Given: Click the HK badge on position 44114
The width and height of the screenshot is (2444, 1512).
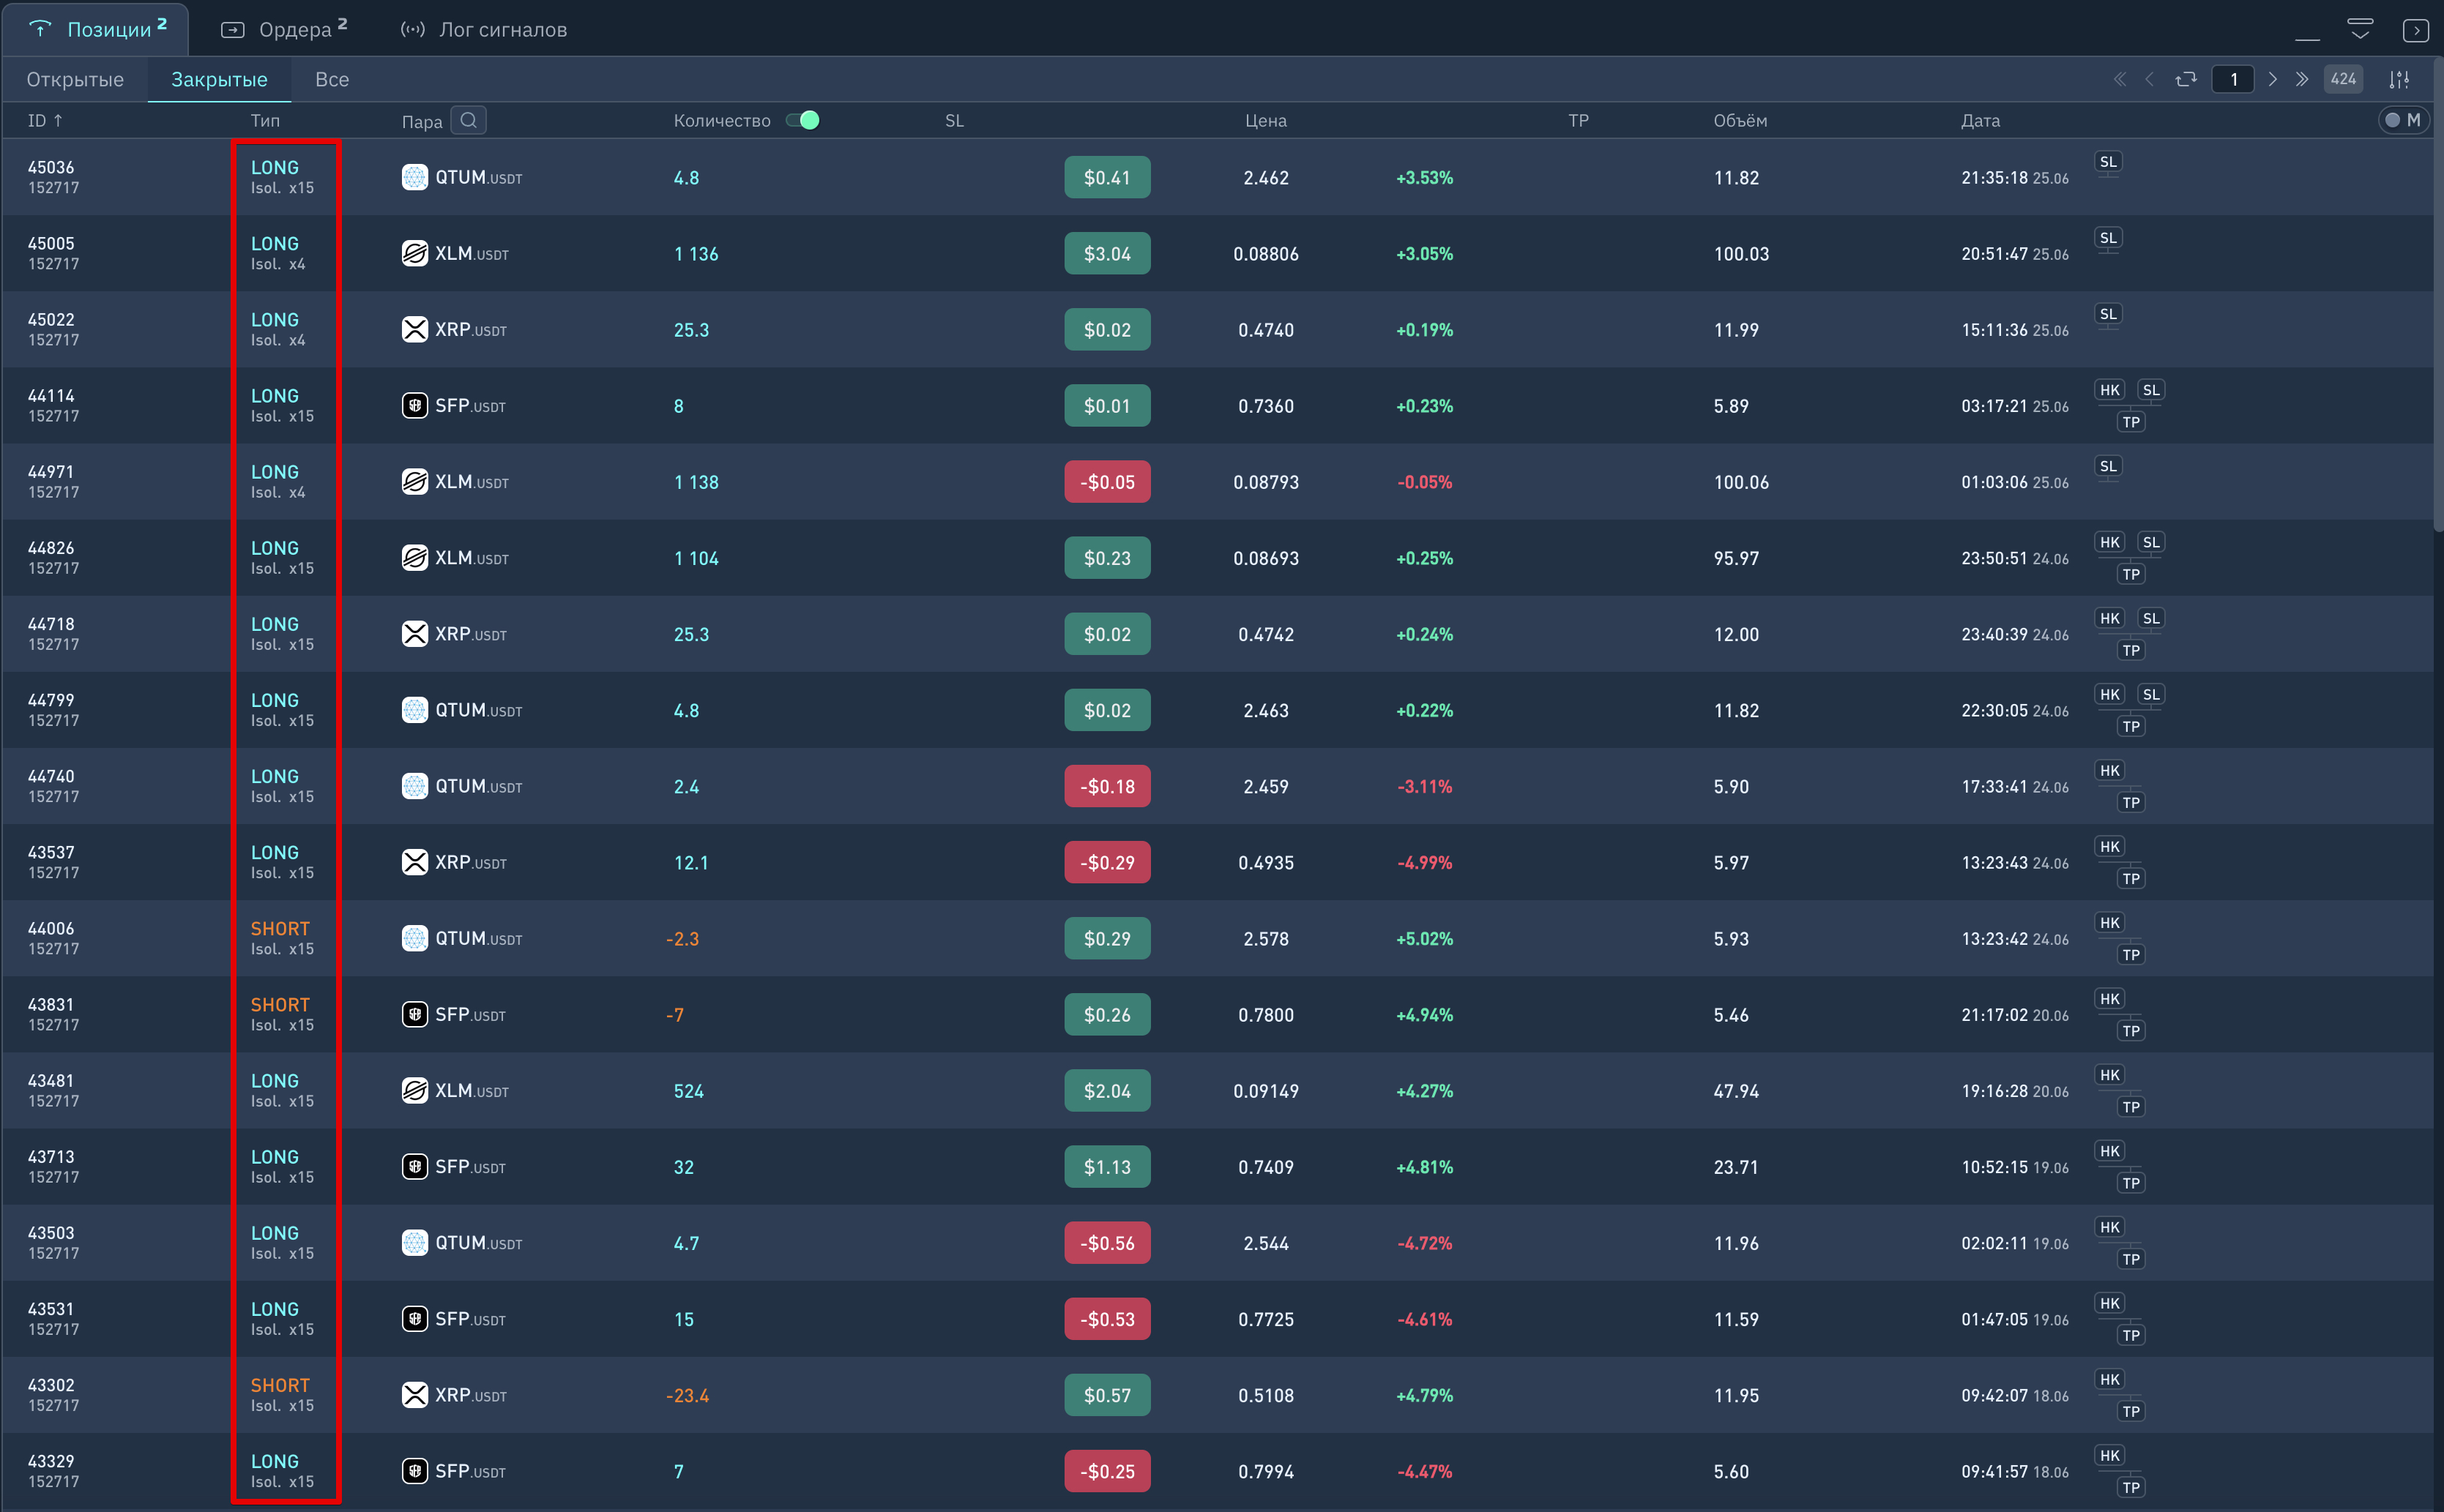Looking at the screenshot, I should coord(2109,390).
